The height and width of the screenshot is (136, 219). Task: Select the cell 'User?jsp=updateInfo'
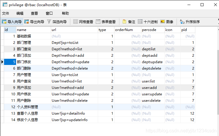pos(74,120)
